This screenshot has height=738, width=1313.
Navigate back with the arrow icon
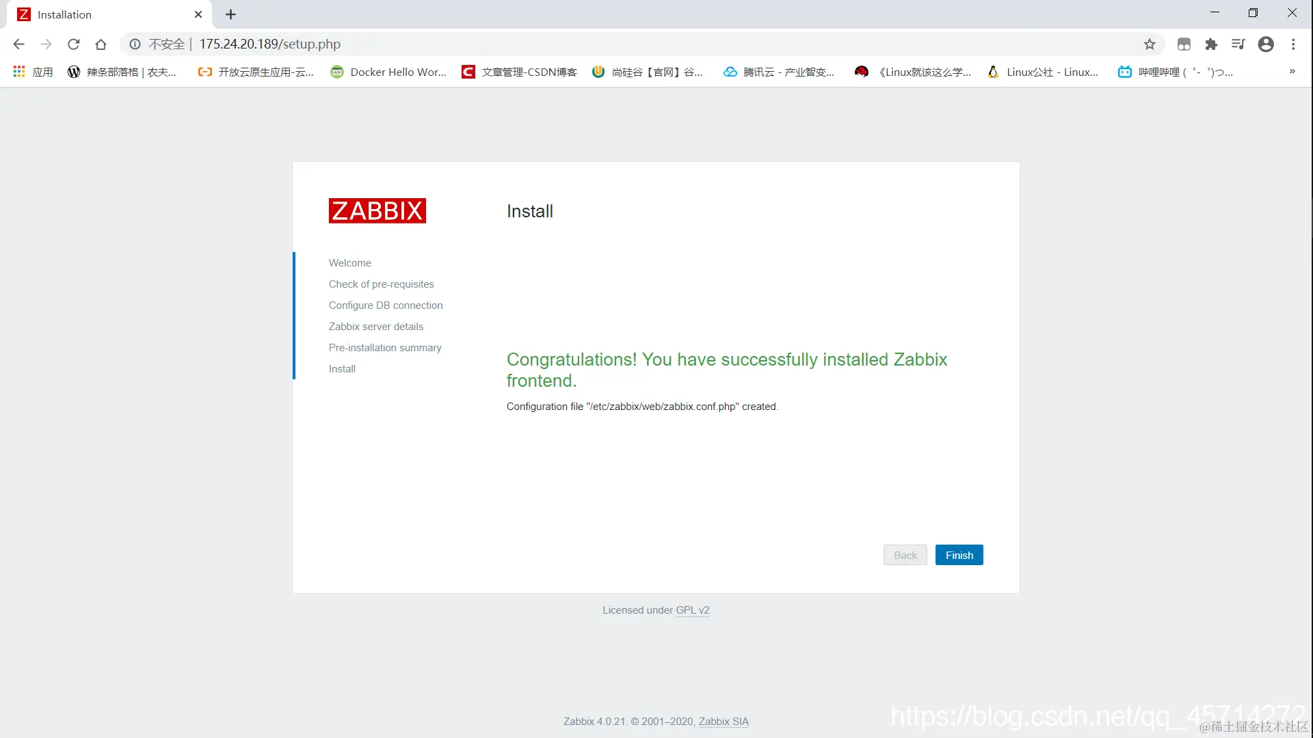(19, 44)
